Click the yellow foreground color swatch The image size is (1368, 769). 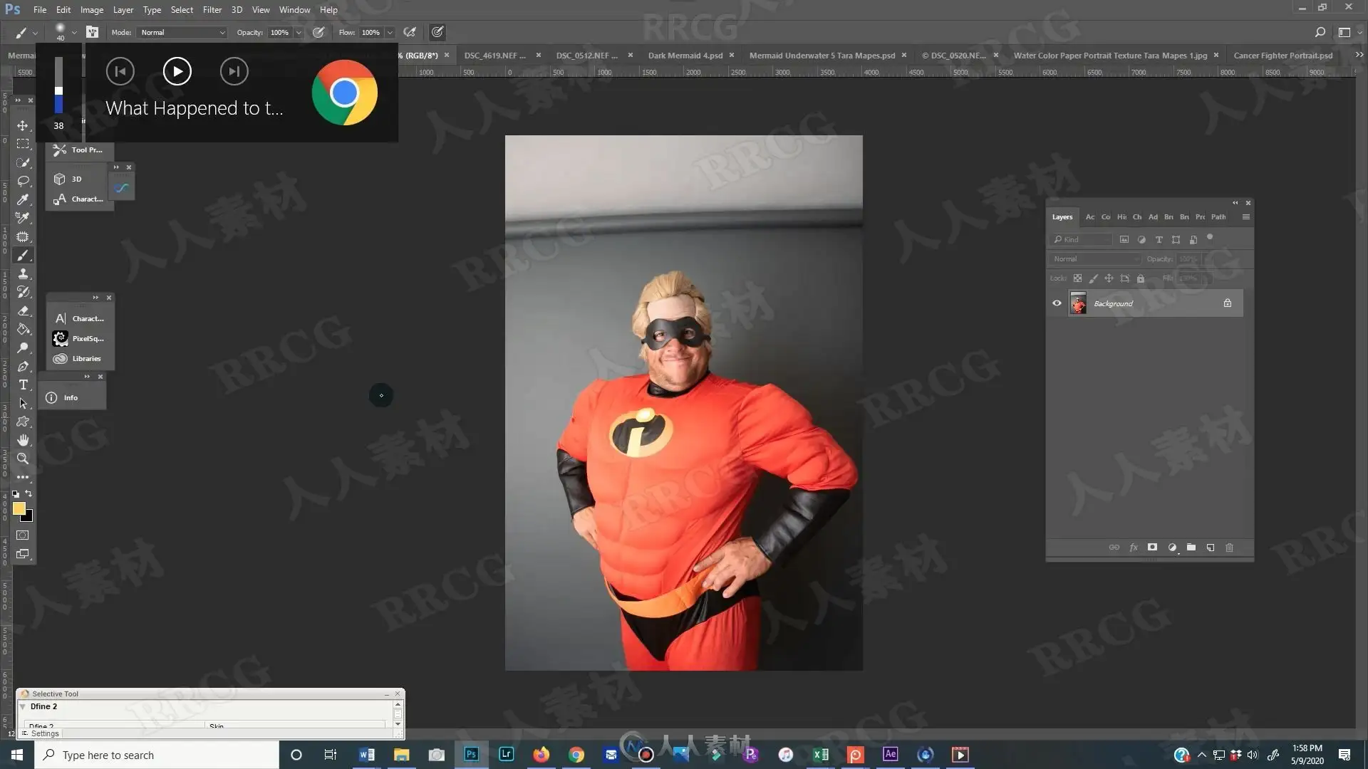pyautogui.click(x=19, y=508)
